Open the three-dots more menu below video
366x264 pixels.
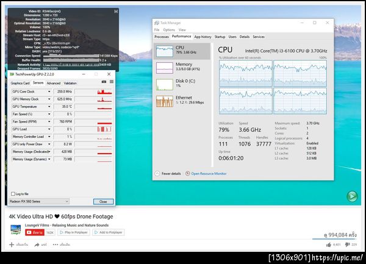pos(56,244)
